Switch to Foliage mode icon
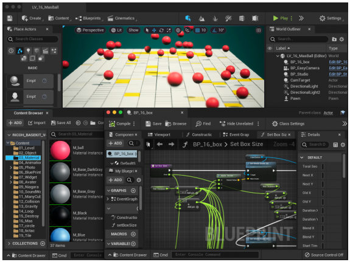The width and height of the screenshot is (350, 262). click(x=215, y=18)
